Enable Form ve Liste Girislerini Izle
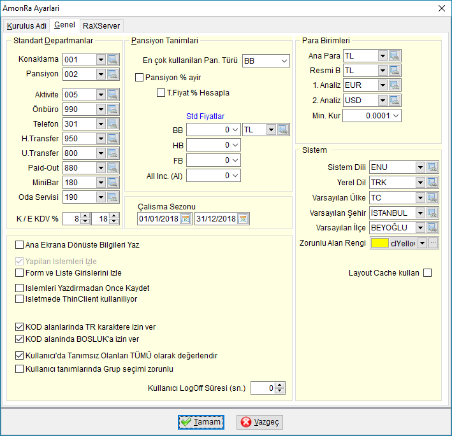452x436 pixels. pos(19,273)
